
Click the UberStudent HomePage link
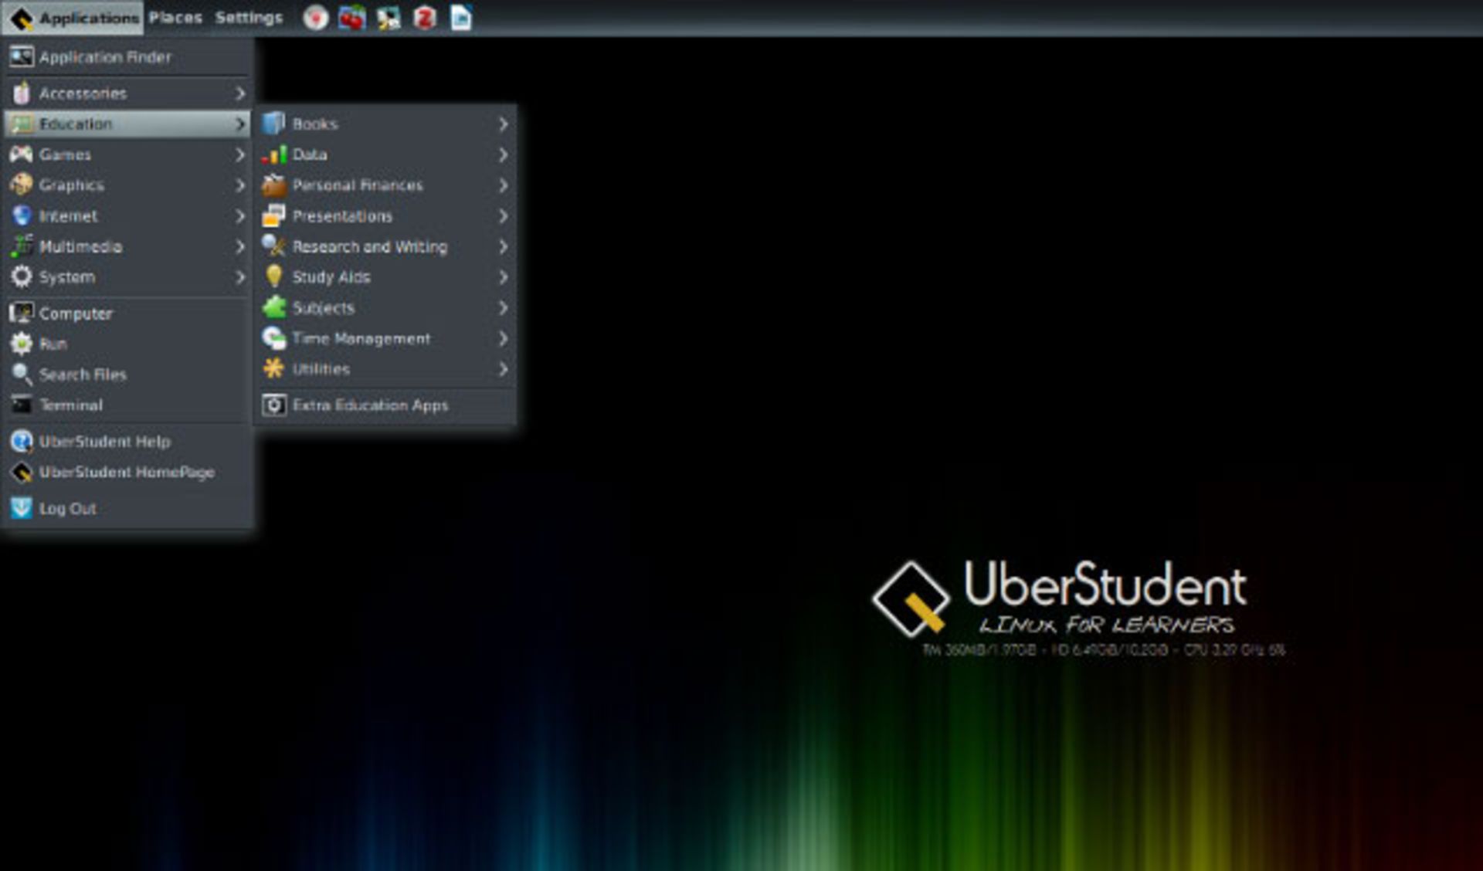[x=127, y=472]
